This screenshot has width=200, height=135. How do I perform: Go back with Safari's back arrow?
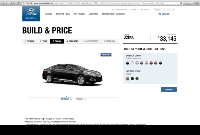(x=3, y=3)
